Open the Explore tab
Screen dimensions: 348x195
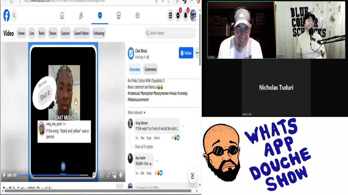click(65, 33)
